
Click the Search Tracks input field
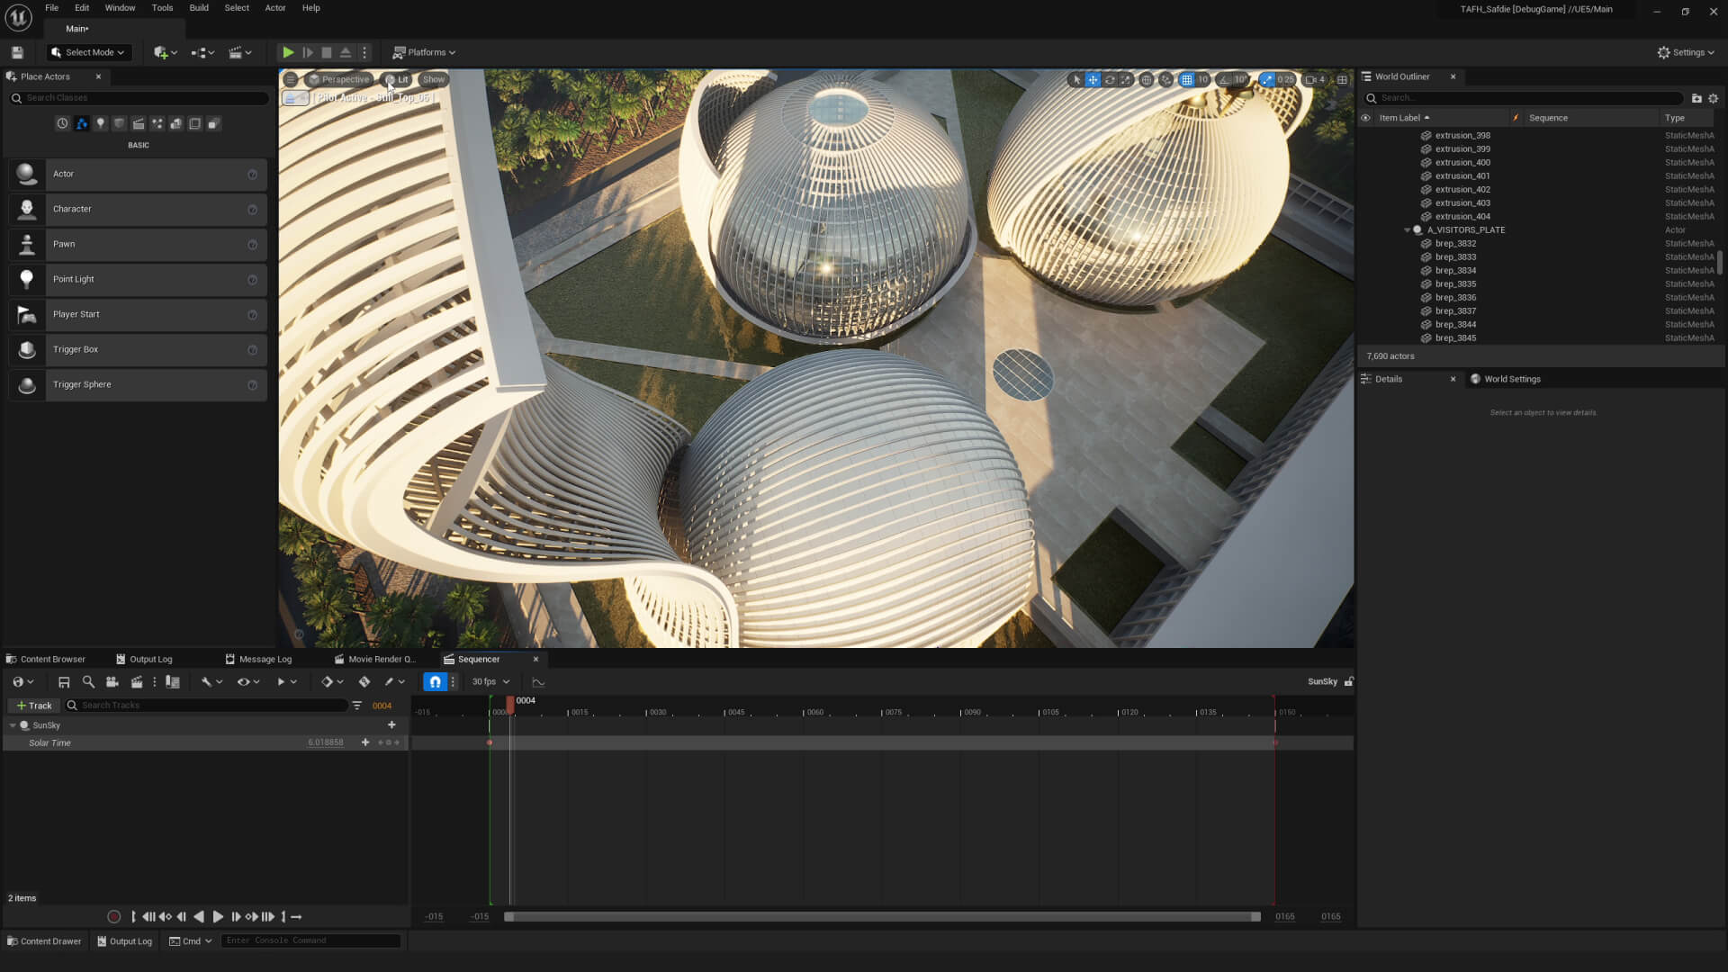point(207,706)
